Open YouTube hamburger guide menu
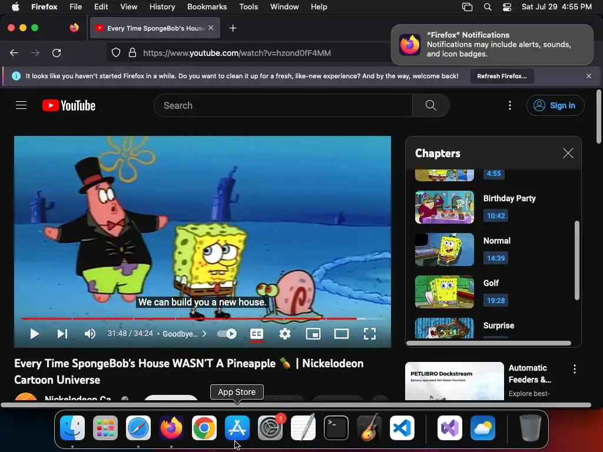 tap(21, 105)
